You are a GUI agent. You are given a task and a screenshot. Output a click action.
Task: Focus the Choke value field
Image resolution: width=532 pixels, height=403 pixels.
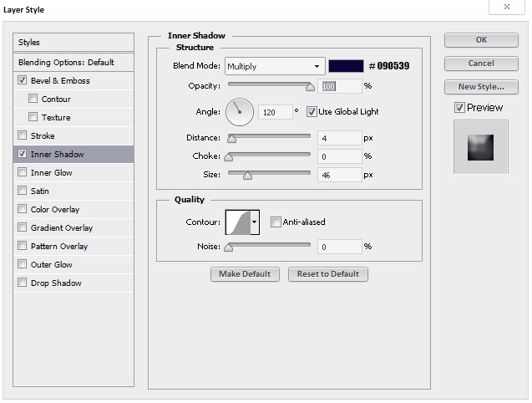(x=340, y=156)
